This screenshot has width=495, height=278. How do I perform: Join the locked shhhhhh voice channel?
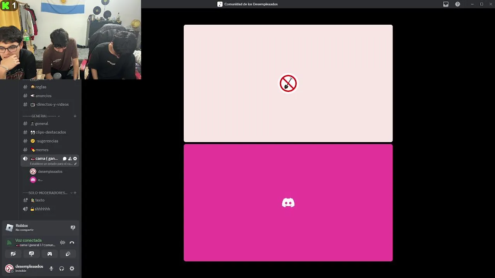pos(50,209)
